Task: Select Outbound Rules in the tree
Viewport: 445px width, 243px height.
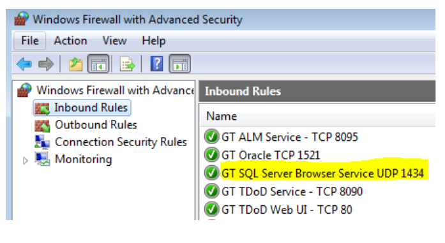Action: [96, 125]
